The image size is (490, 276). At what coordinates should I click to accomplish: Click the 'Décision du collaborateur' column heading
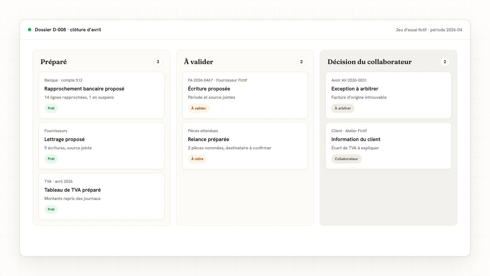[x=370, y=62]
